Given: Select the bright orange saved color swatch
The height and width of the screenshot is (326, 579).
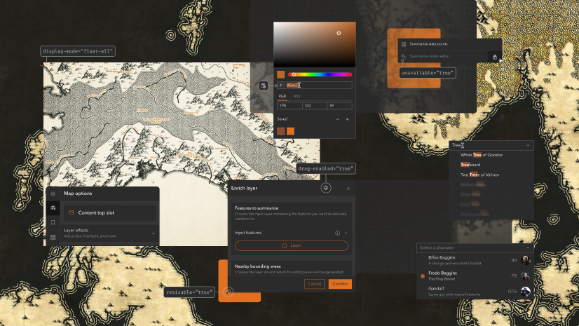Looking at the screenshot, I should tap(291, 131).
